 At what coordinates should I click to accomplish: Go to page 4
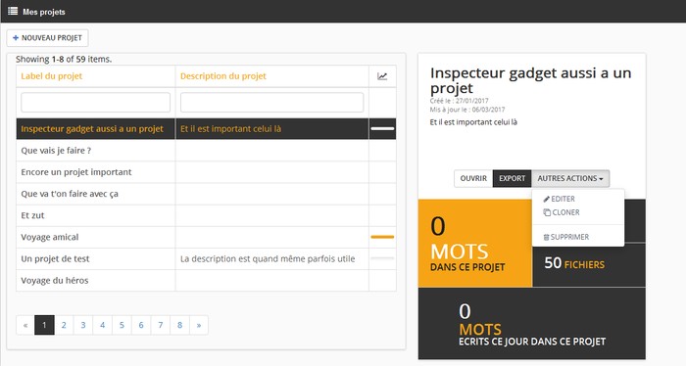tap(102, 325)
